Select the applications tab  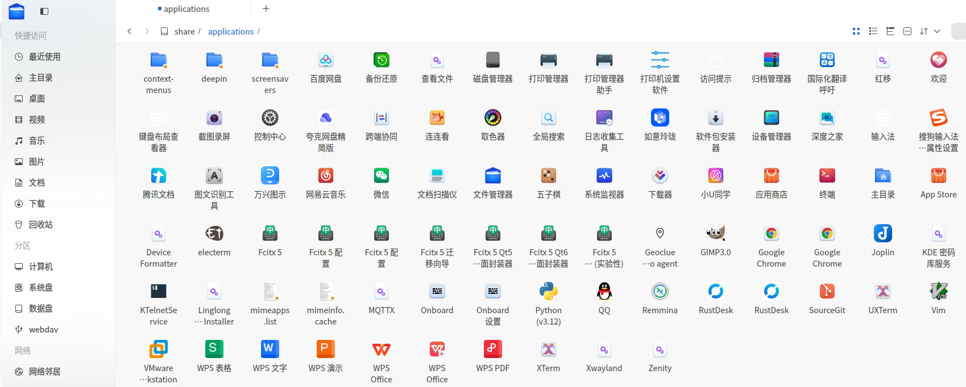[x=184, y=9]
